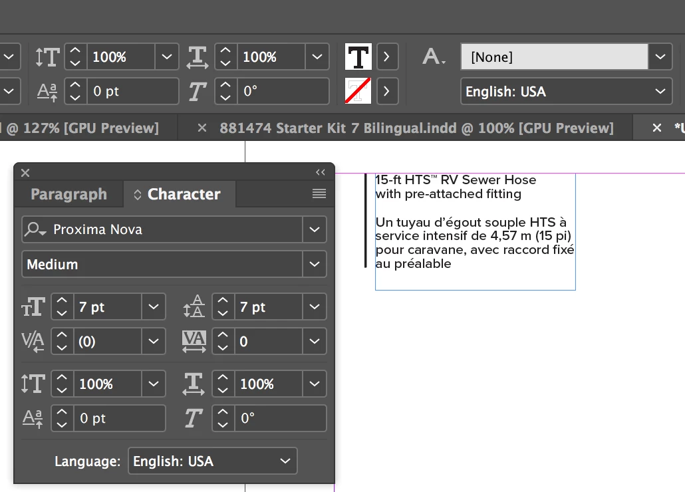Close the Character panel
The width and height of the screenshot is (685, 492).
click(25, 173)
